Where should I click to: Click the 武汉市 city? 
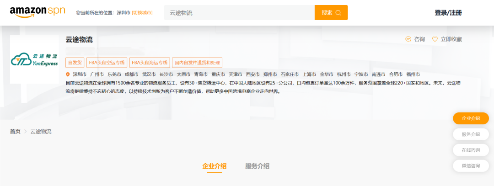coord(149,74)
